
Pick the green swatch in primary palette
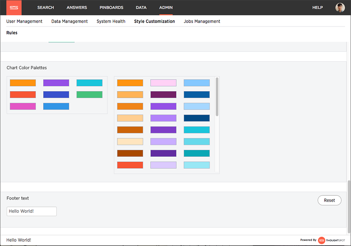[x=90, y=94]
